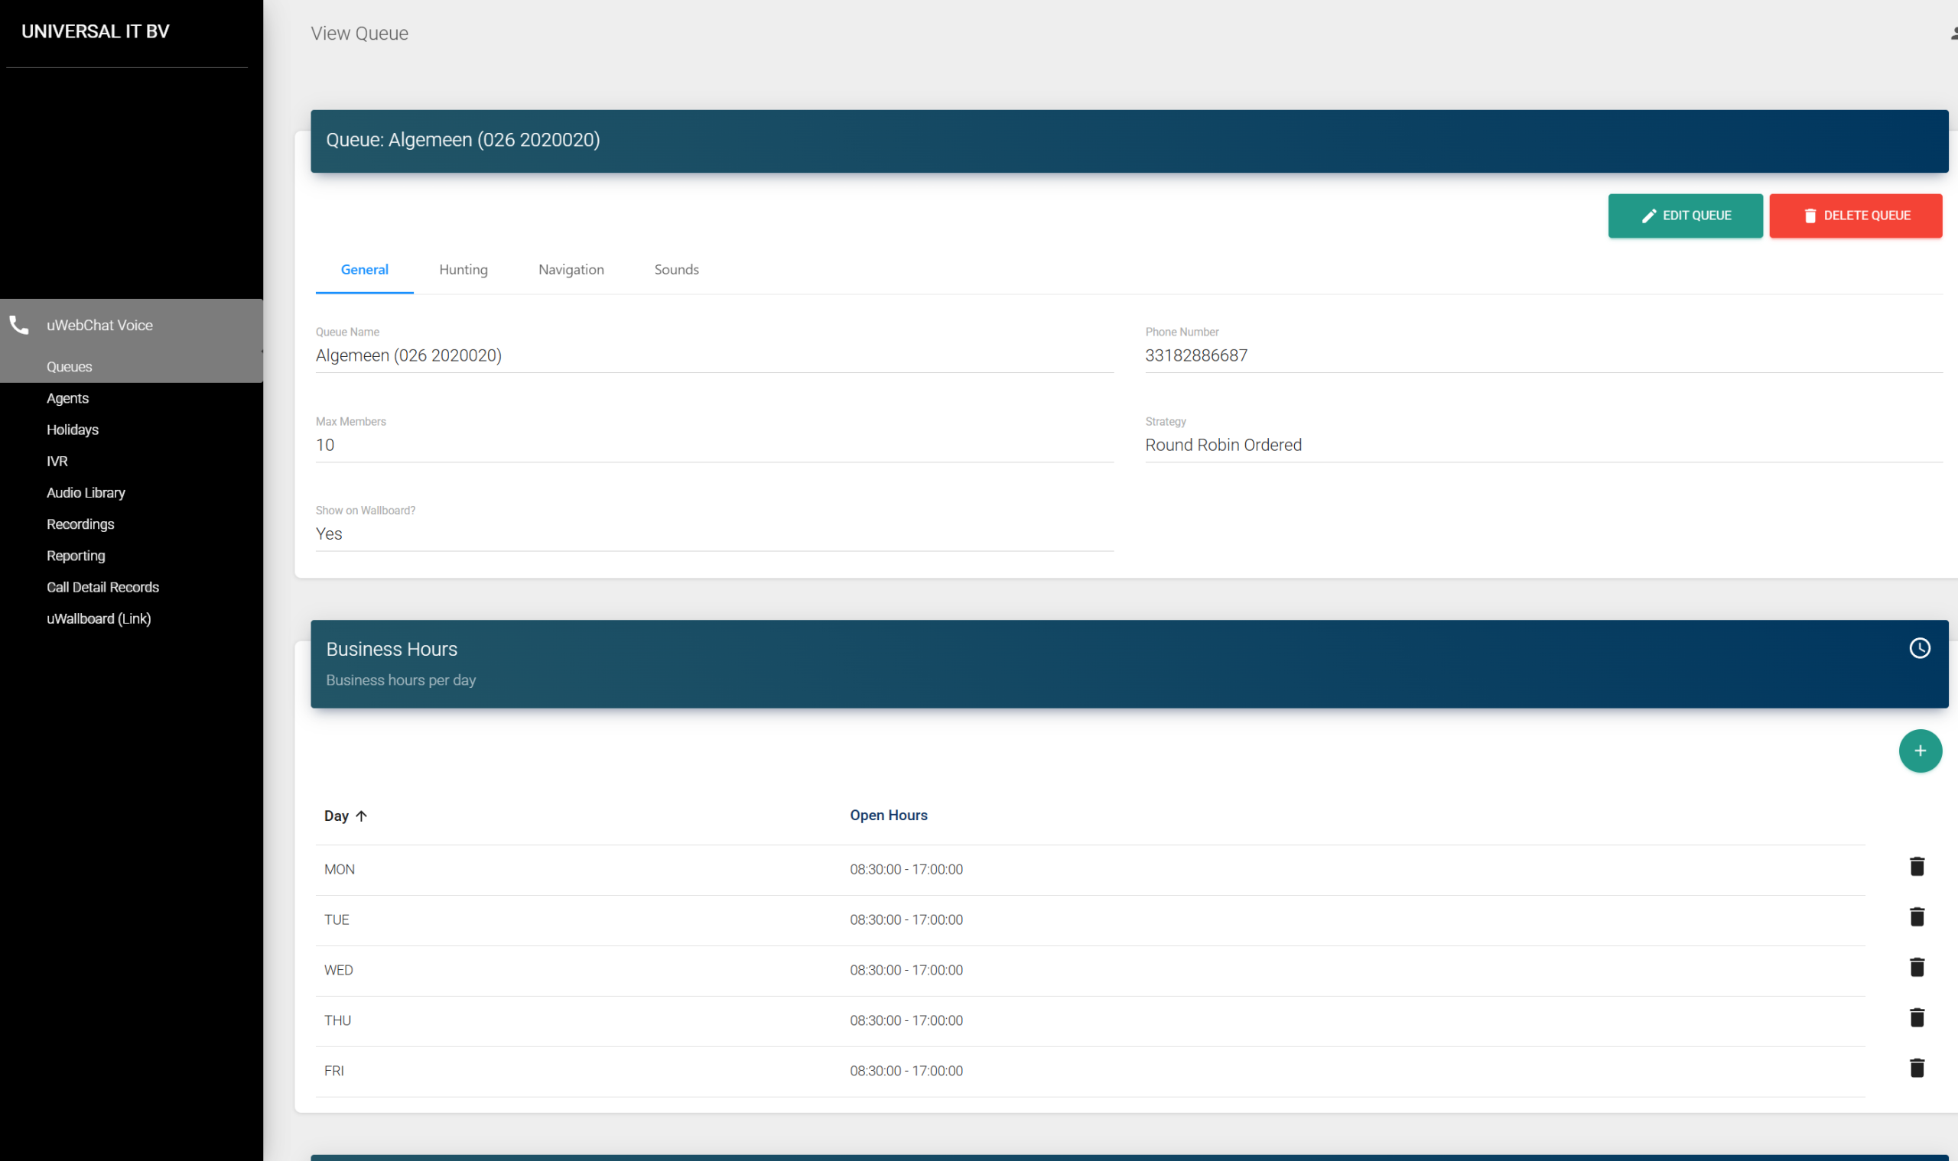Collapse the uWebChat Voice menu section
This screenshot has height=1161, width=1958.
pos(99,326)
